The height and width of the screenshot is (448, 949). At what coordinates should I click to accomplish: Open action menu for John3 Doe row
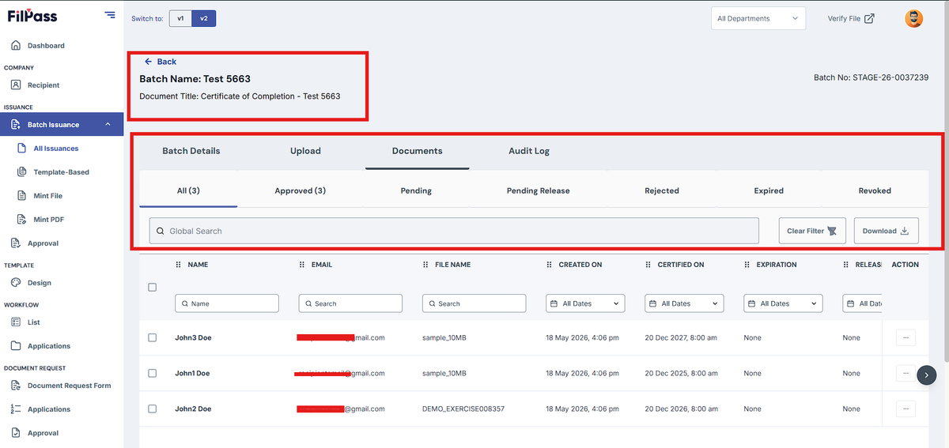(x=906, y=337)
